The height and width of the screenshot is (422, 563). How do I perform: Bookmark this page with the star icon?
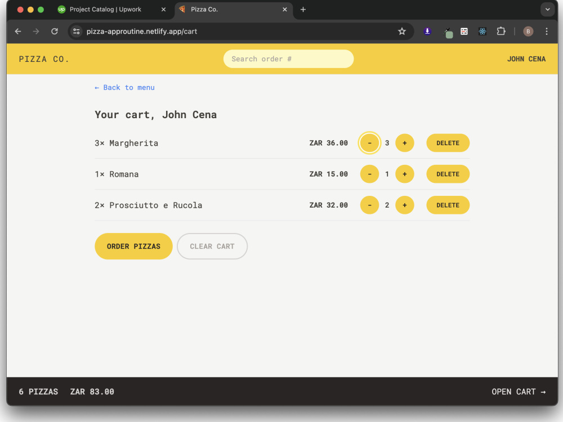point(402,32)
